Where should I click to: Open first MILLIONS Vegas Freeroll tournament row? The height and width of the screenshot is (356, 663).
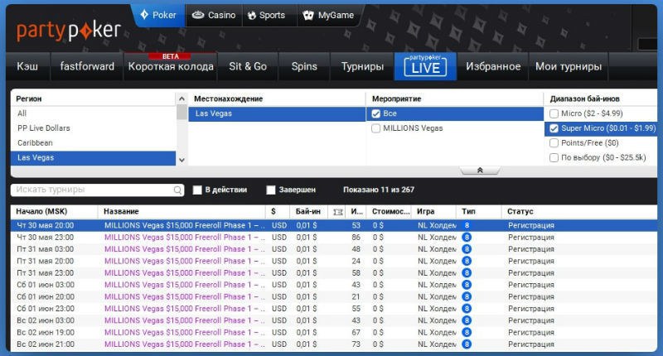tap(184, 225)
